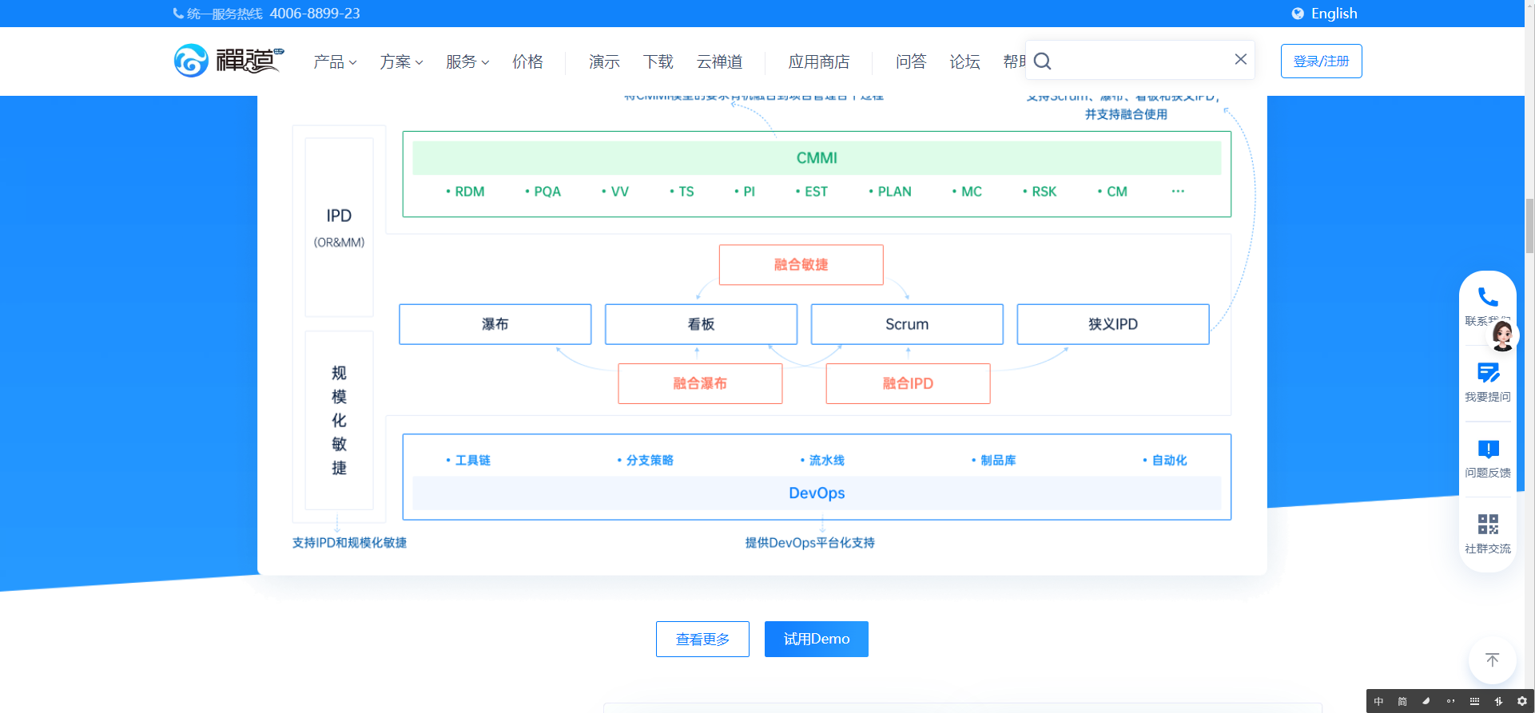Image resolution: width=1535 pixels, height=713 pixels.
Task: Click the globe icon next to English
Action: tap(1298, 14)
